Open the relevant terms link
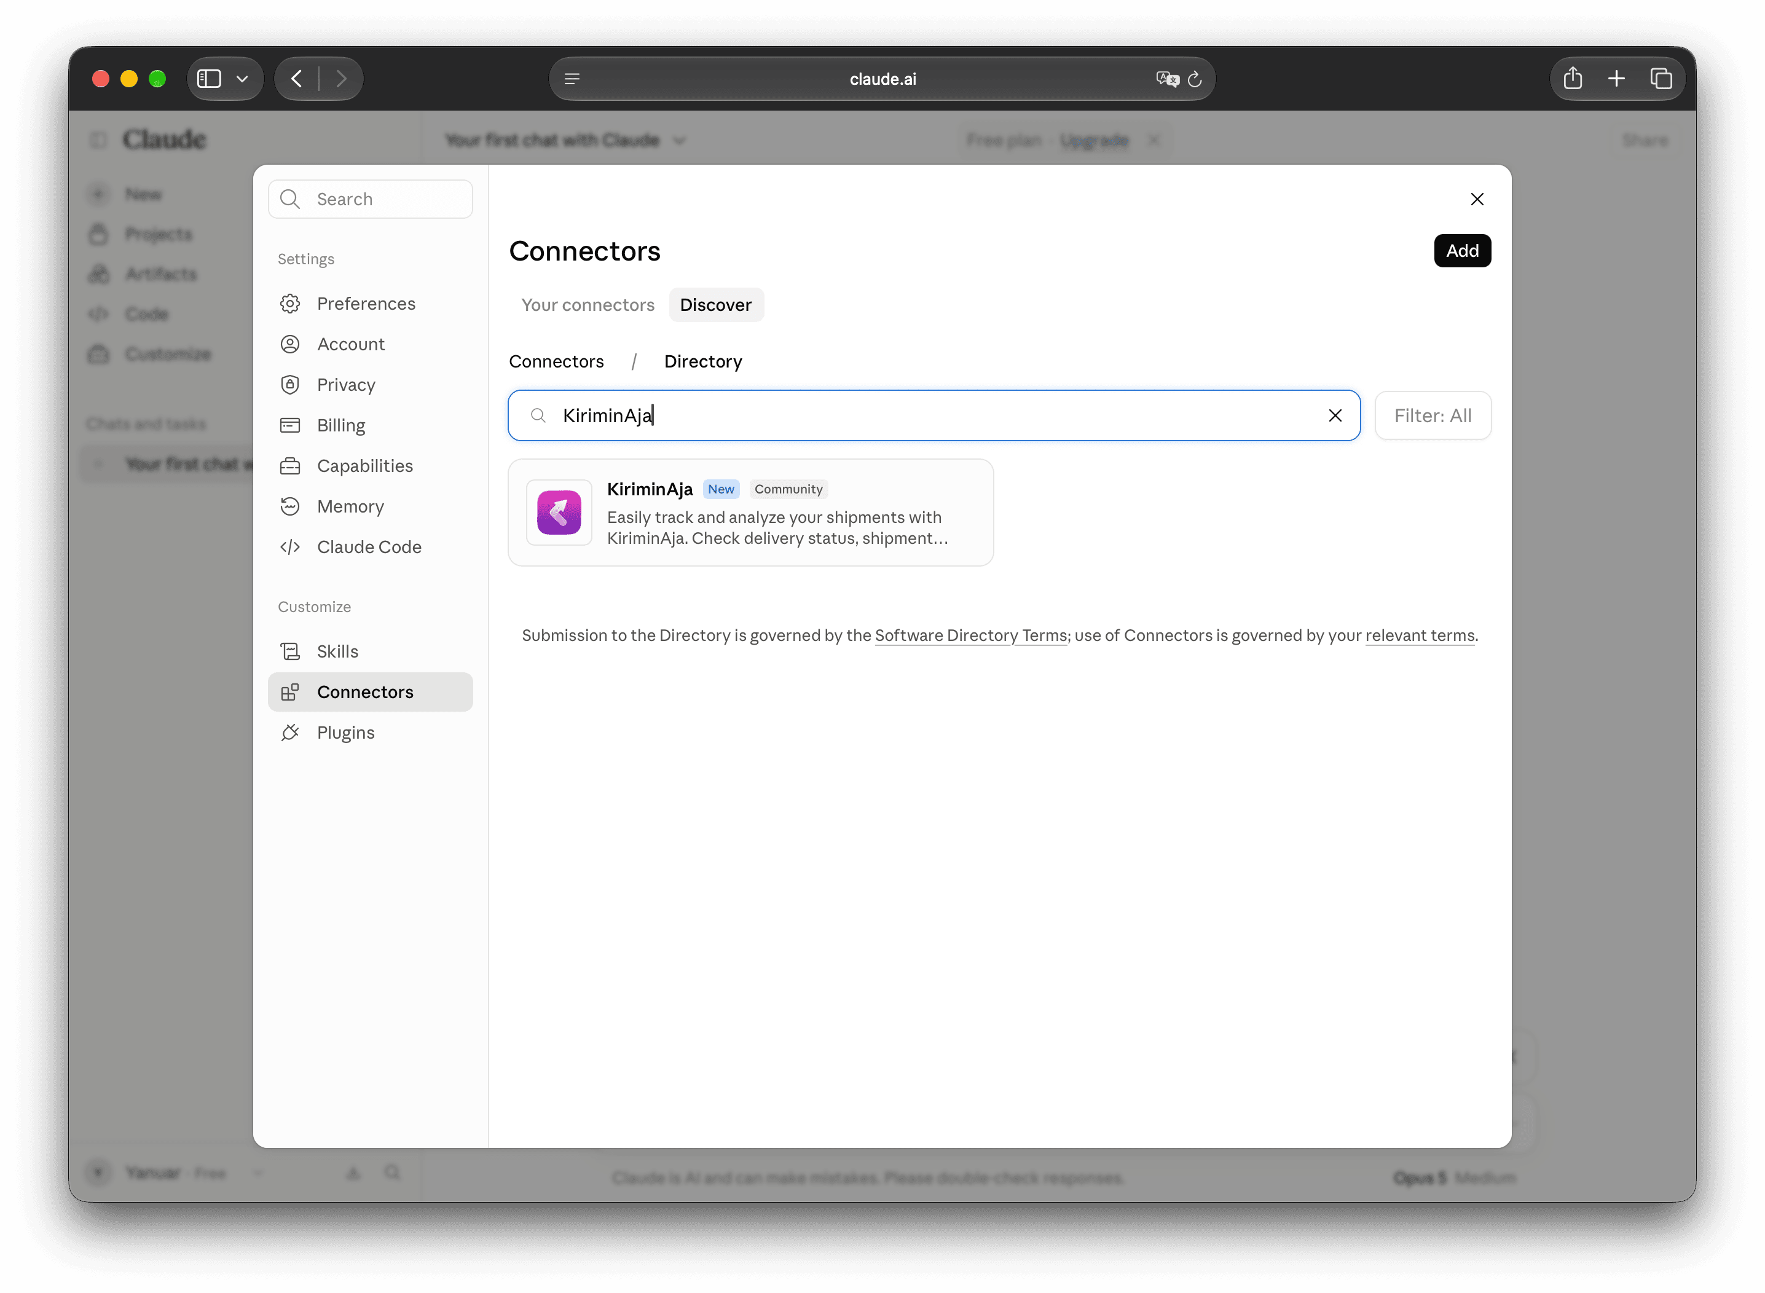The image size is (1765, 1293). [1419, 635]
